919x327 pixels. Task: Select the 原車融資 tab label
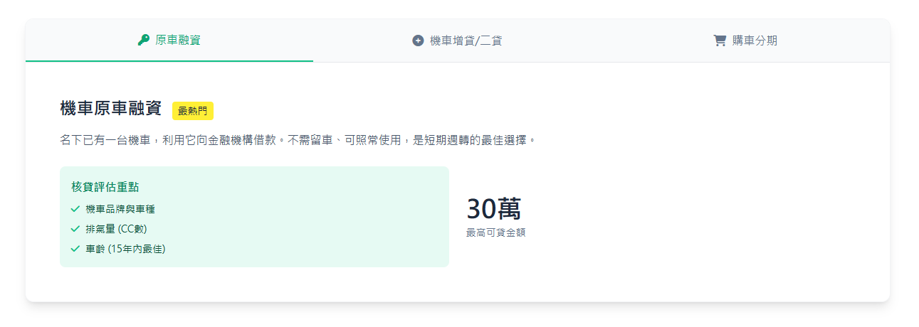(178, 41)
